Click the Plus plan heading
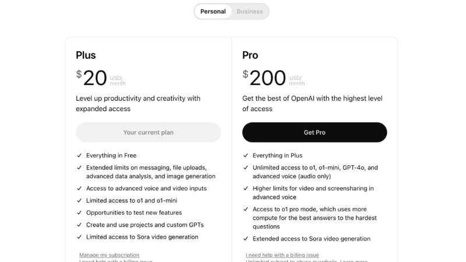This screenshot has height=262, width=466. [86, 55]
